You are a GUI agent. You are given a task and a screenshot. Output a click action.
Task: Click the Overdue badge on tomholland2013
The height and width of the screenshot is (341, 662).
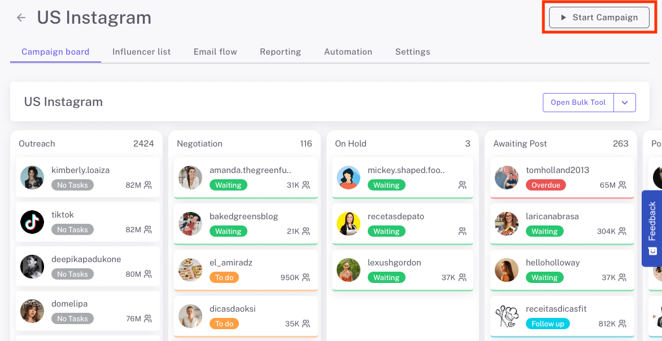pos(546,185)
